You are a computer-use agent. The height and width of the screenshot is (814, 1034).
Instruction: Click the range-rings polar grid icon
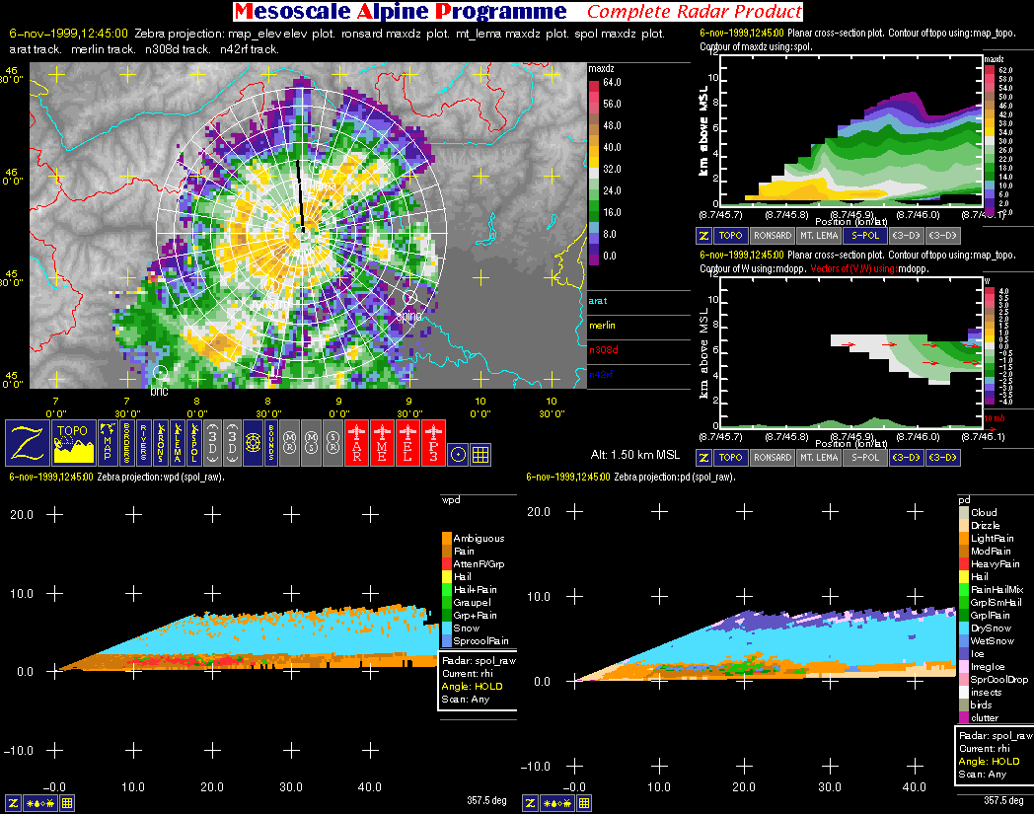coord(252,442)
